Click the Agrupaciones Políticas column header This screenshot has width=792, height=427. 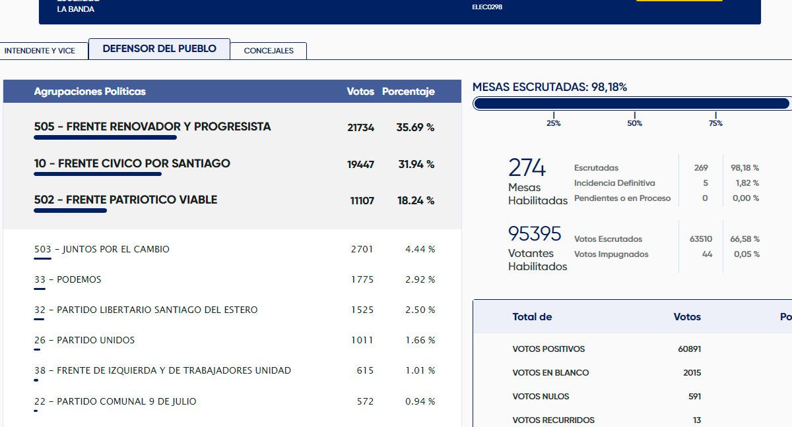(90, 92)
